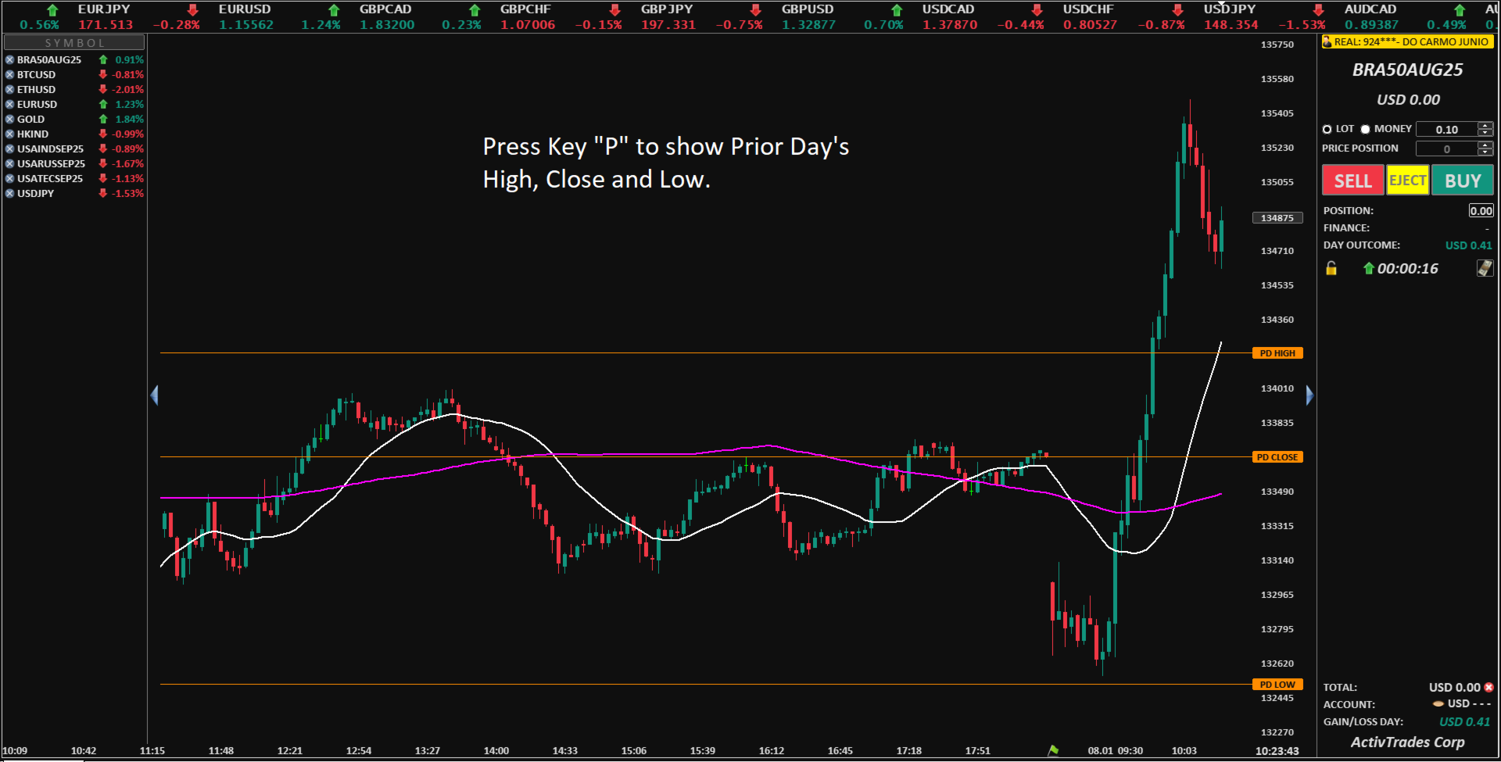Screen dimensions: 1501x762
Task: Click the 00:00:16 countdown timer
Action: tap(1407, 269)
